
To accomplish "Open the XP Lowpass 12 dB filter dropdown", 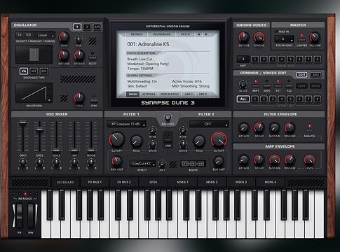I will pos(127,124).
